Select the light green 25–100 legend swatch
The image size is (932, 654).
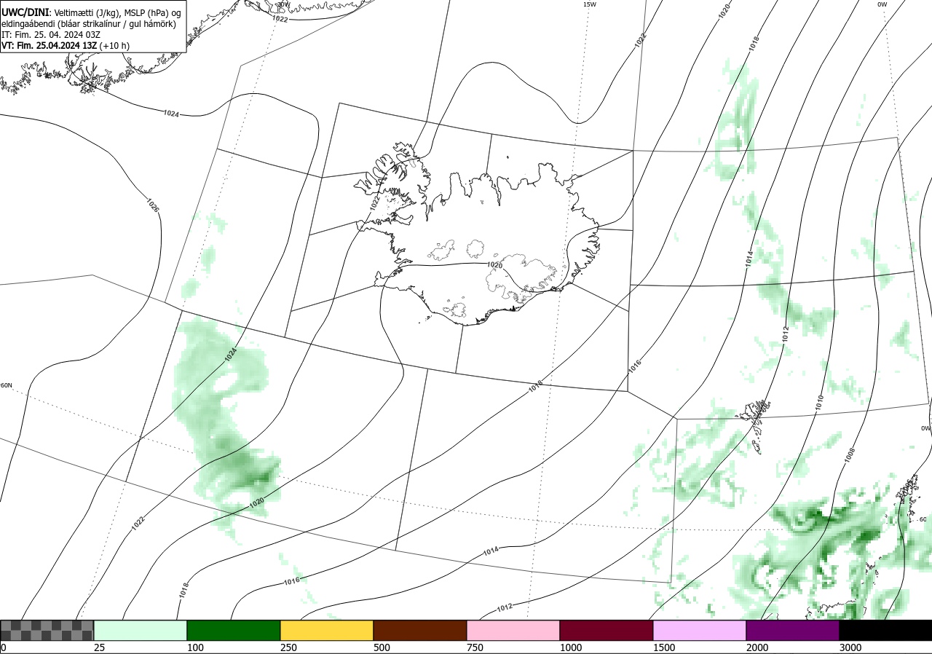(141, 630)
